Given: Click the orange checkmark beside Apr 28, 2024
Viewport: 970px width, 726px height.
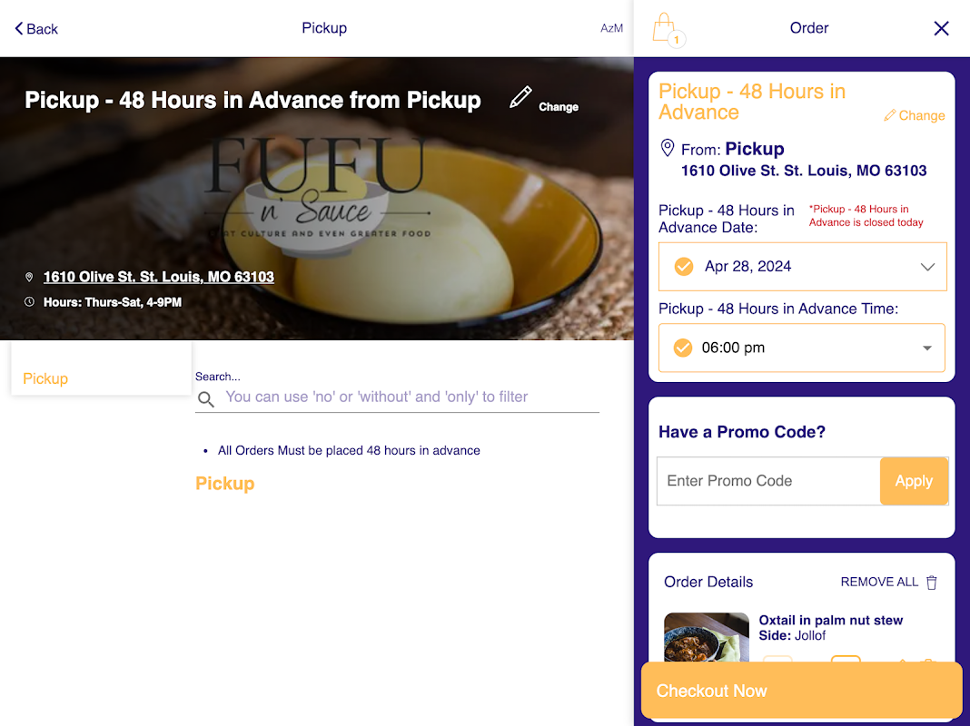Looking at the screenshot, I should point(684,266).
